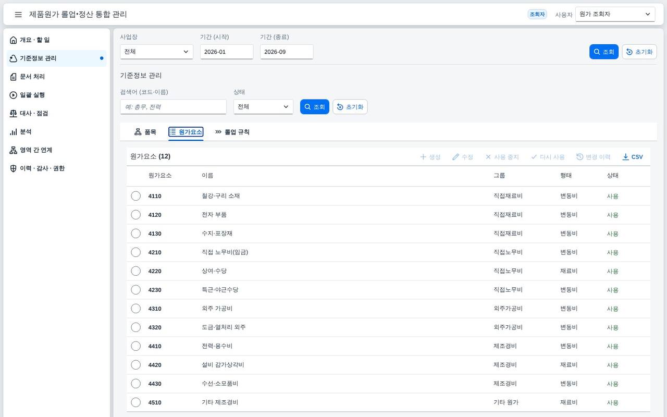The height and width of the screenshot is (417, 667).
Task: Click the top blue 조회 button
Action: (x=604, y=52)
